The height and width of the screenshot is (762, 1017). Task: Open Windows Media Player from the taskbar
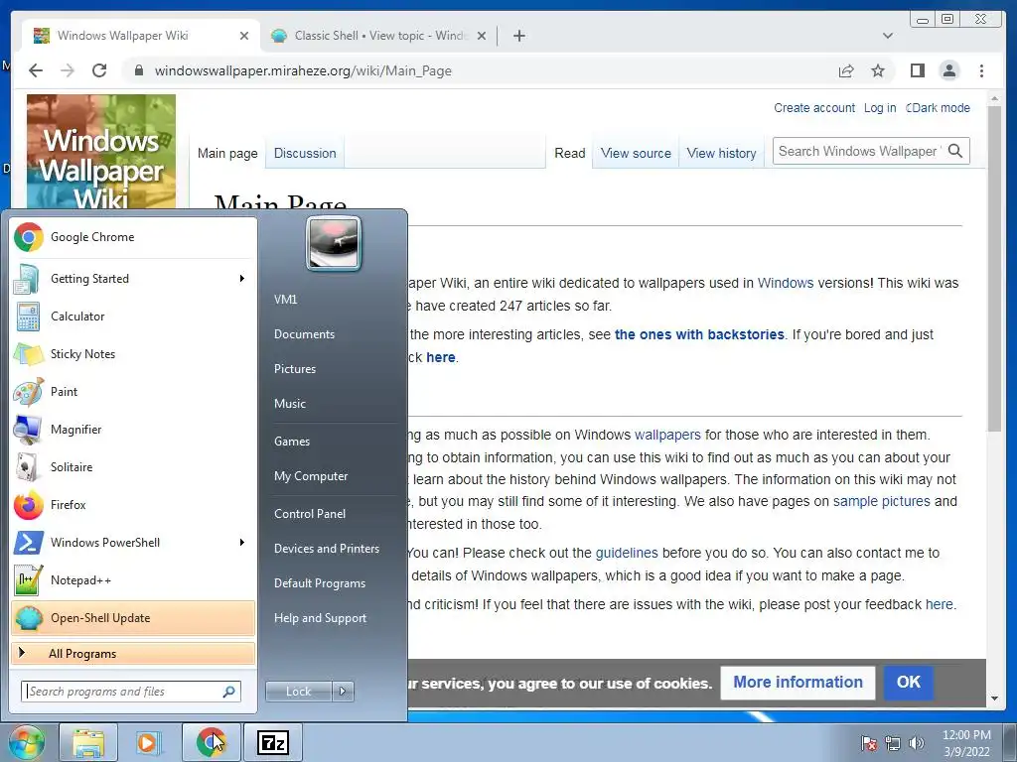click(x=149, y=742)
